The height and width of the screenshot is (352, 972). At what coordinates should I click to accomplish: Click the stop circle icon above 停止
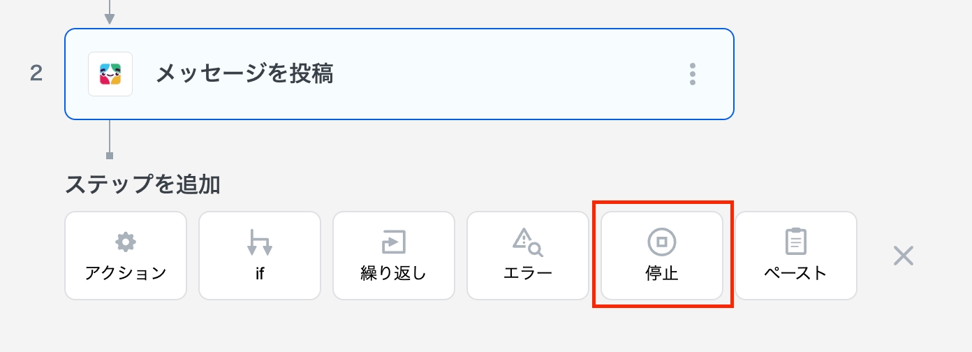(662, 242)
